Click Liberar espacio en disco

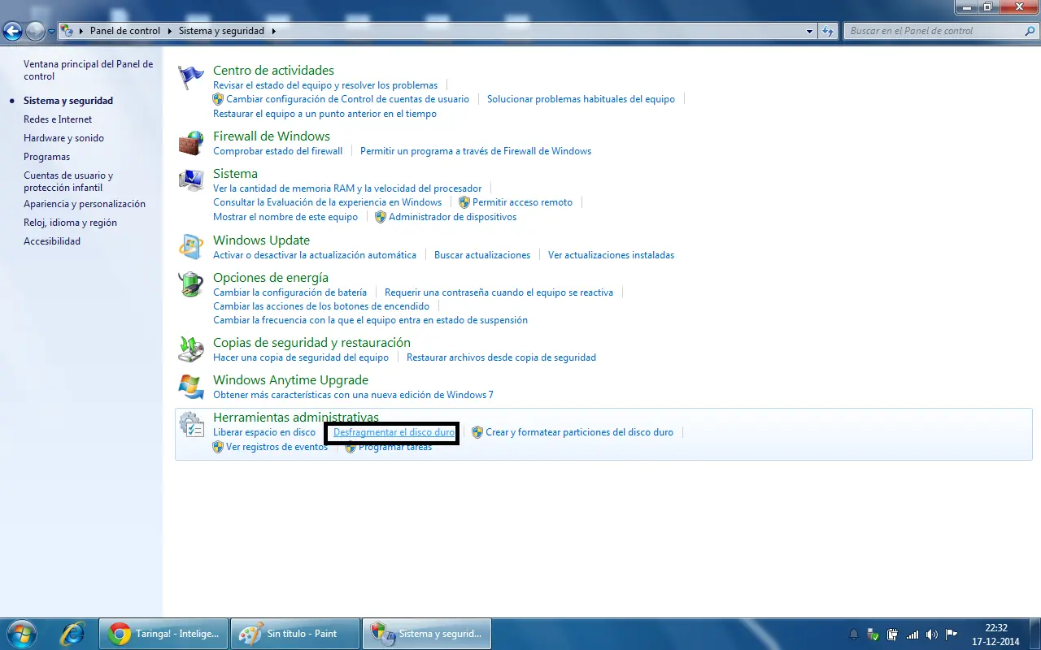click(264, 432)
